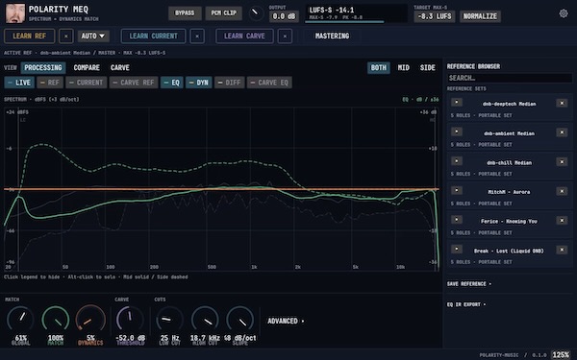
Task: Expand the SAVE REFERENCE section
Action: pos(469,284)
